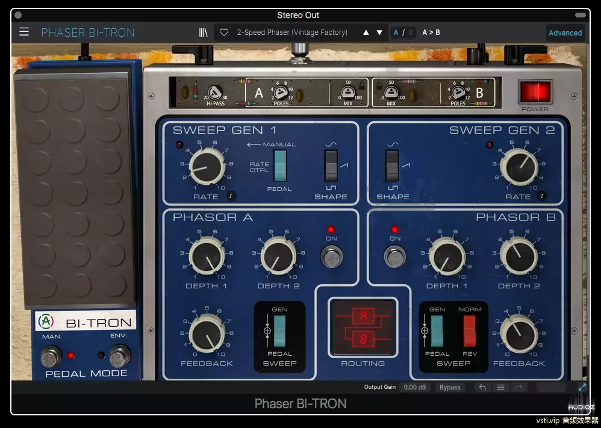Screen dimensions: 601x428
Task: Redo the change with the redo arrow
Action: click(x=518, y=388)
